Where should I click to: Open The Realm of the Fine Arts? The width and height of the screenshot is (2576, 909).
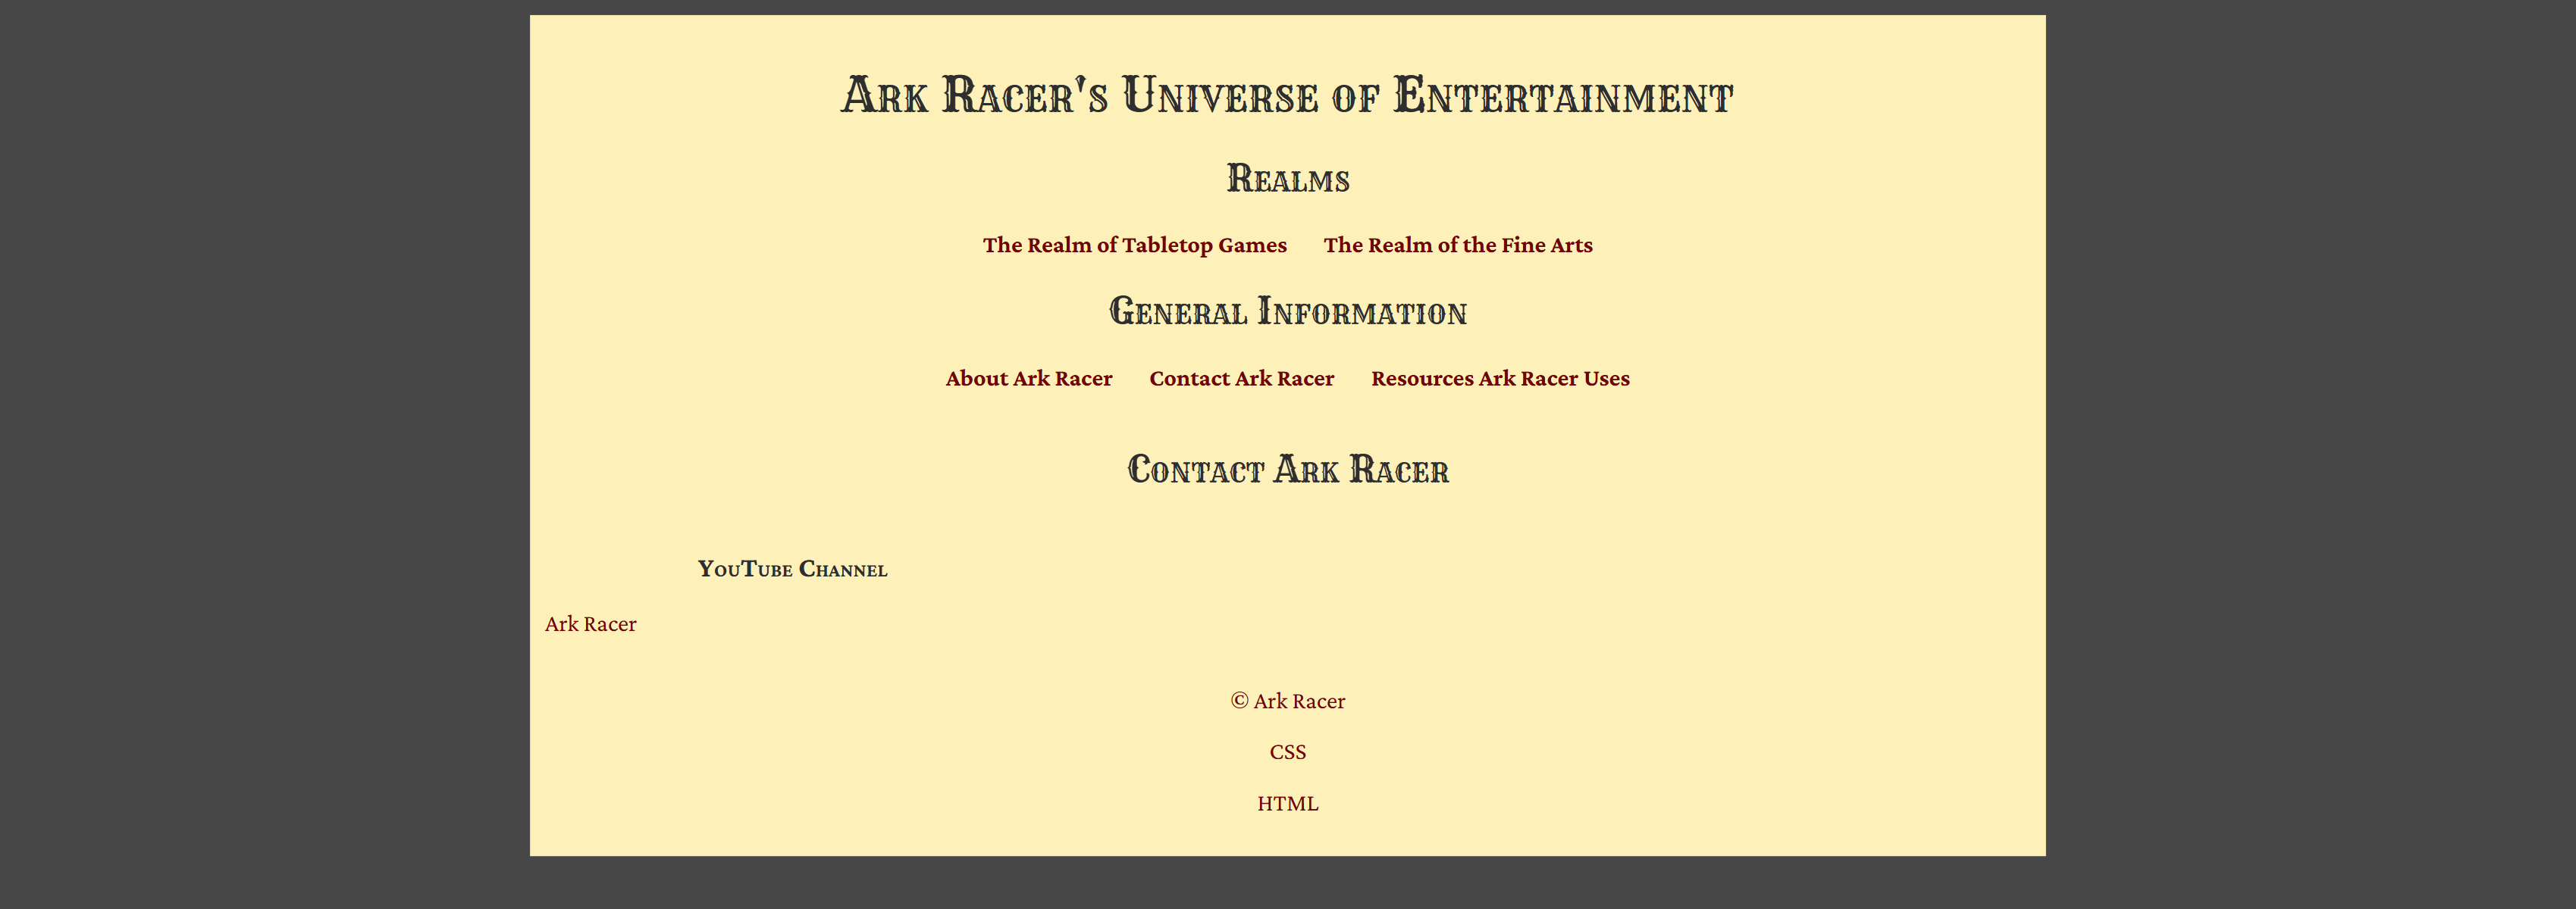click(1458, 245)
